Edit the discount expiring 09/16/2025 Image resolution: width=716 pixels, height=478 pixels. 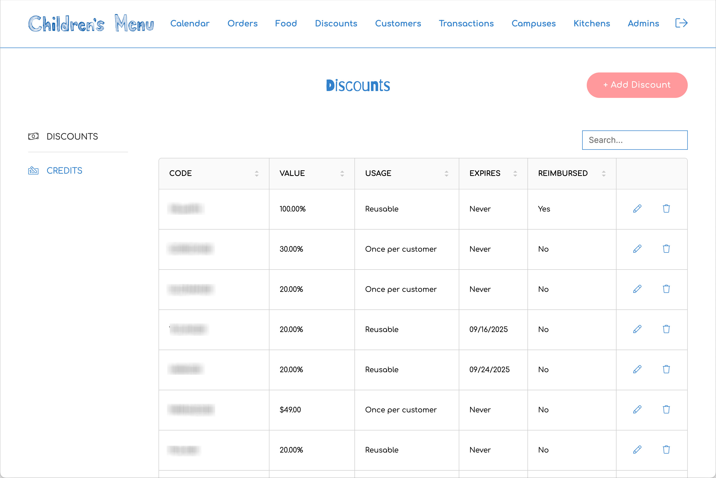coord(637,329)
